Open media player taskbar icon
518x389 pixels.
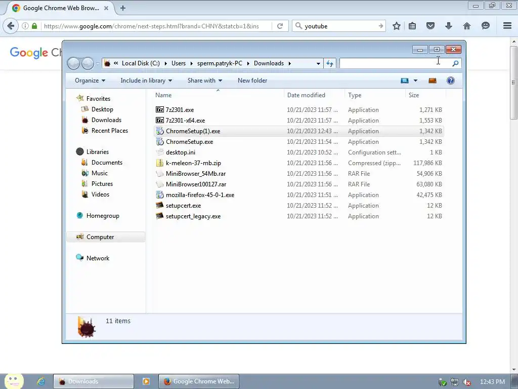[x=146, y=381]
